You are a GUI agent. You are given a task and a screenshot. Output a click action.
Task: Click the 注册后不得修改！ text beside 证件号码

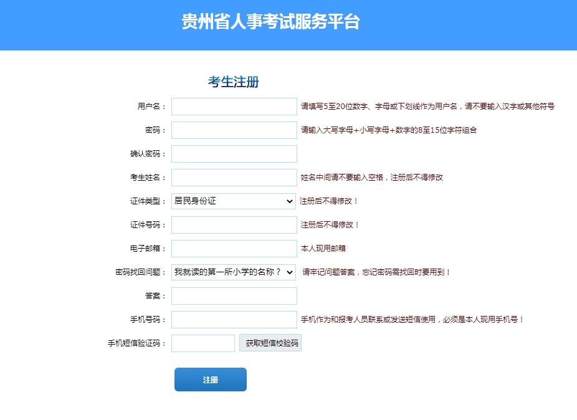coord(330,225)
